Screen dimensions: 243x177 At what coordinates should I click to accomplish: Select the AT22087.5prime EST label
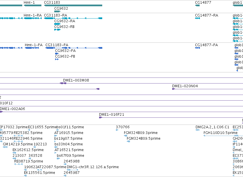52,167
